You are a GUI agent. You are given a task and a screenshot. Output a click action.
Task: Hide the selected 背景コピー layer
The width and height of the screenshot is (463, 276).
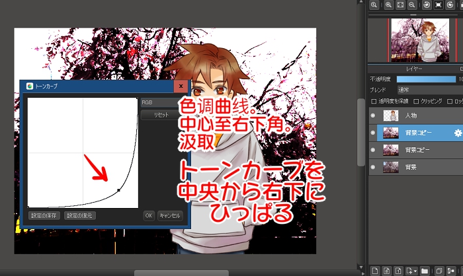(x=373, y=133)
